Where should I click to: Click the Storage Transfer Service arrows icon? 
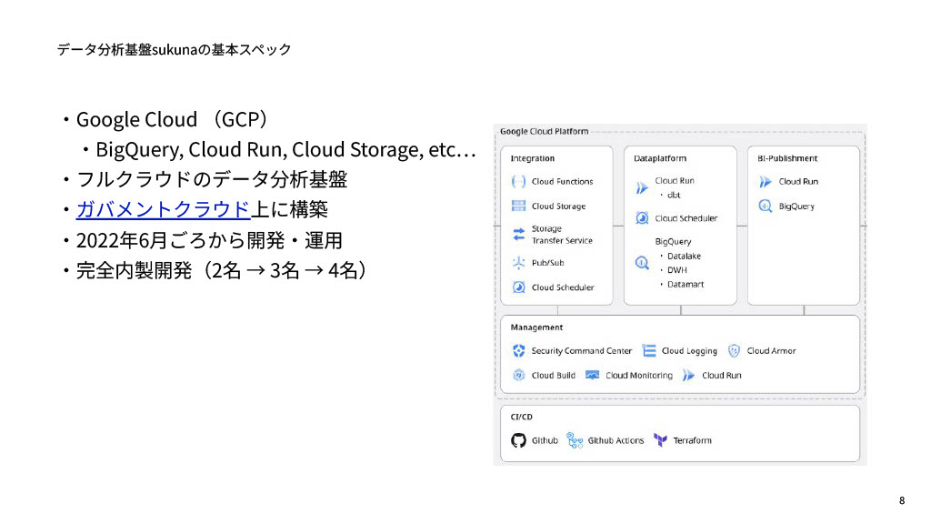pos(519,235)
